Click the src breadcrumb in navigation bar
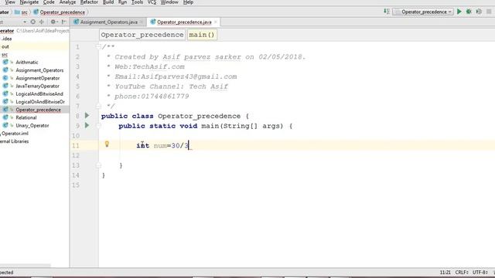The image size is (495, 278). tap(21, 12)
